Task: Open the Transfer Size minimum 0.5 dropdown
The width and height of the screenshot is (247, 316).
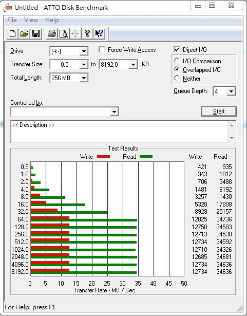Action: click(84, 65)
